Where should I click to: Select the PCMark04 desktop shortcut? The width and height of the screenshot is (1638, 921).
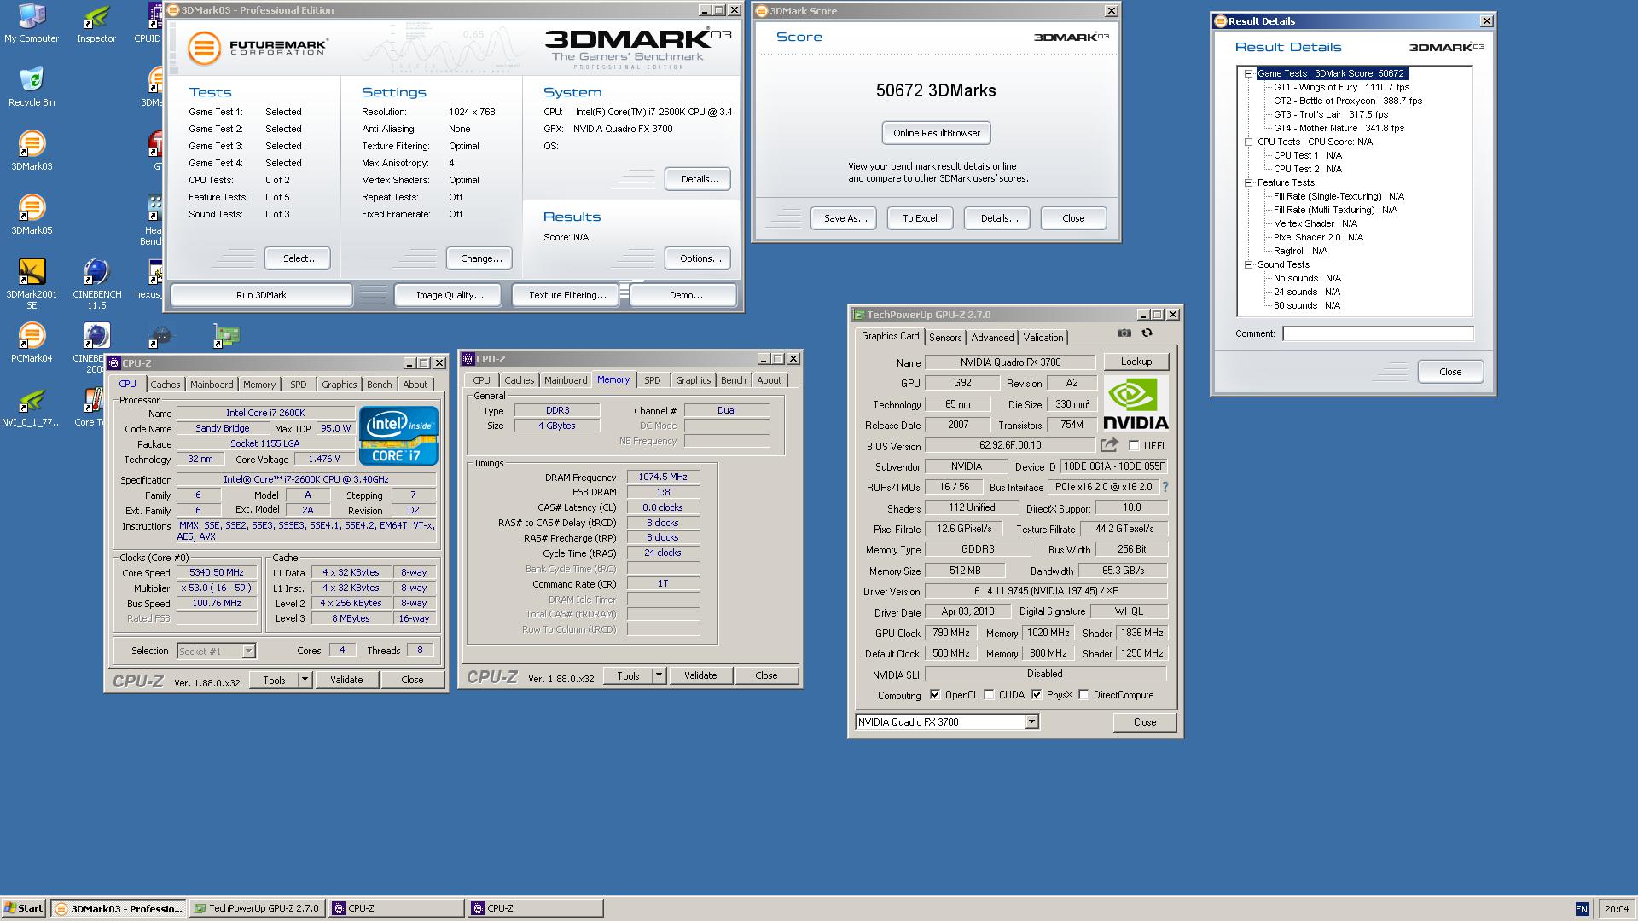32,342
